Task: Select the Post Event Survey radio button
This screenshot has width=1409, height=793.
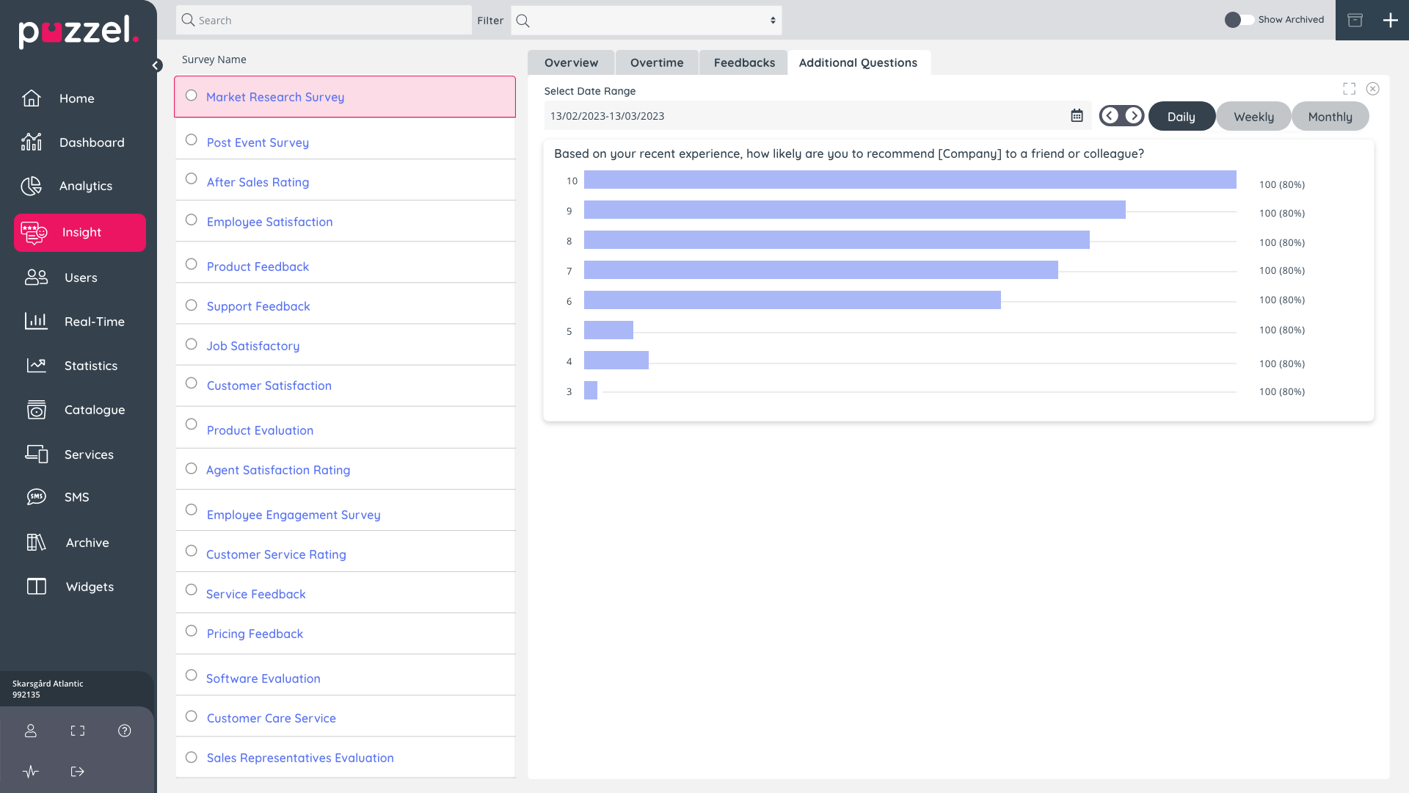Action: [x=192, y=140]
